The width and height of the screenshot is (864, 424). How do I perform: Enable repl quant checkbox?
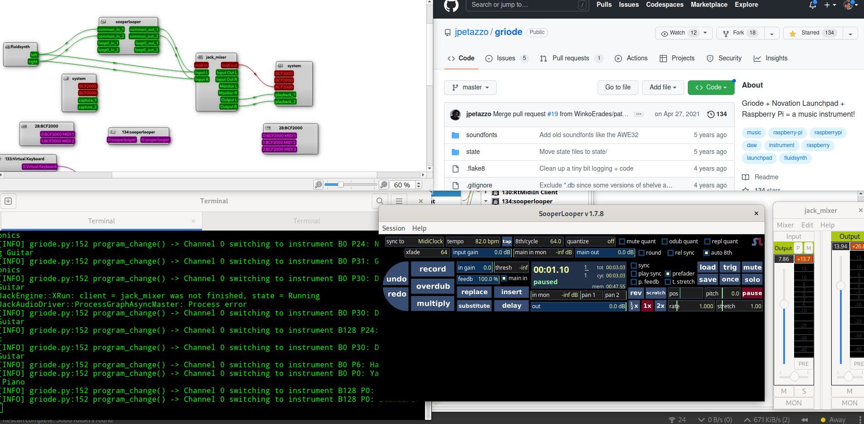(707, 242)
